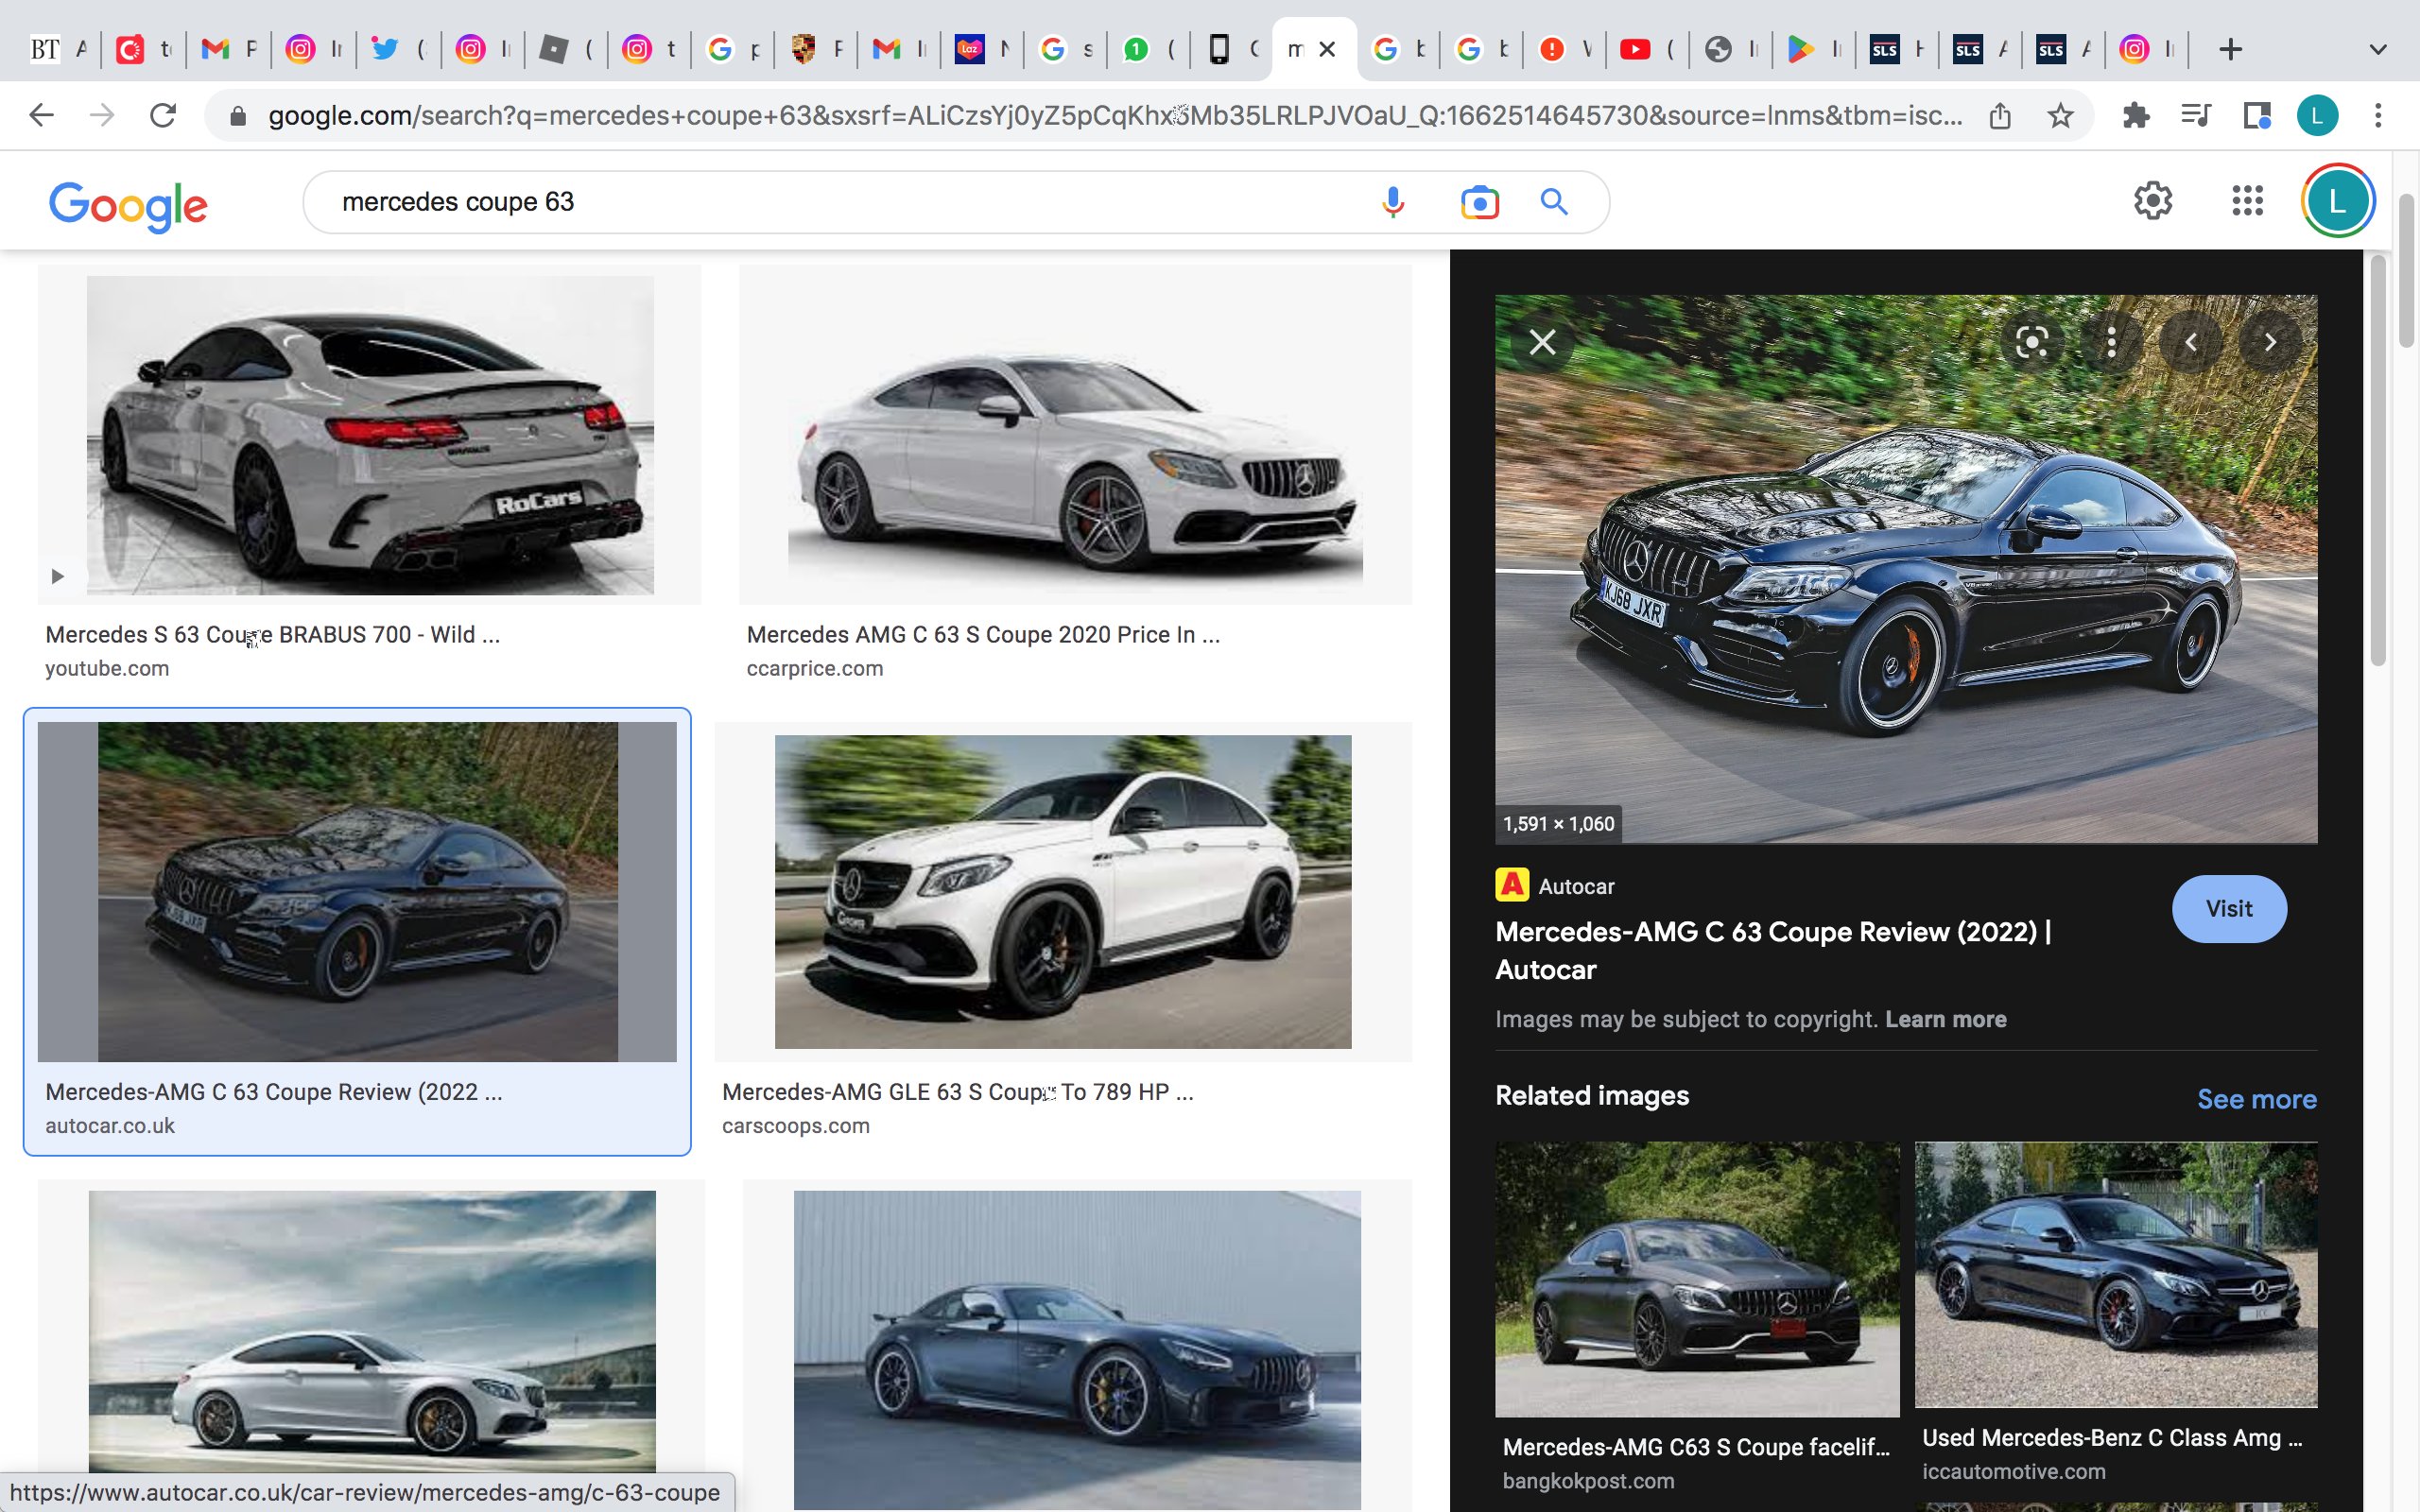Open the Learn more copyright link
The width and height of the screenshot is (2420, 1512).
[1945, 1019]
